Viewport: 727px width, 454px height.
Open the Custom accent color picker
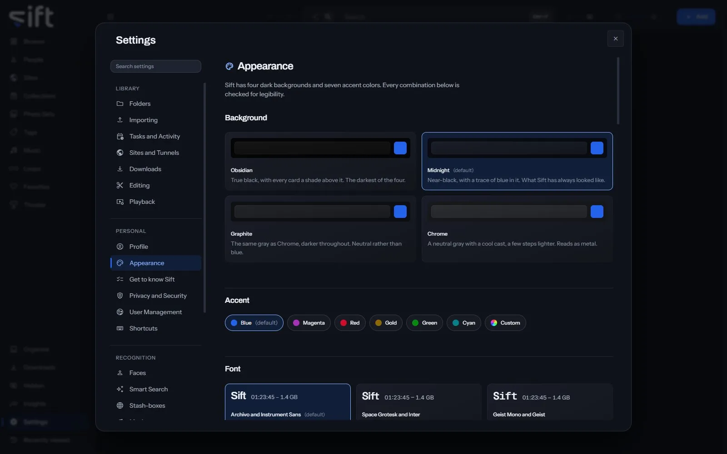point(505,323)
